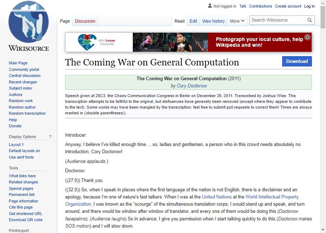
Task: Select the Page tab
Action: pos(65,21)
